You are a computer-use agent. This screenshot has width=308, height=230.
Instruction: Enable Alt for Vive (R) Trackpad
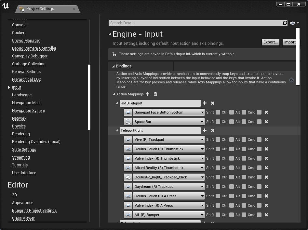(x=244, y=139)
